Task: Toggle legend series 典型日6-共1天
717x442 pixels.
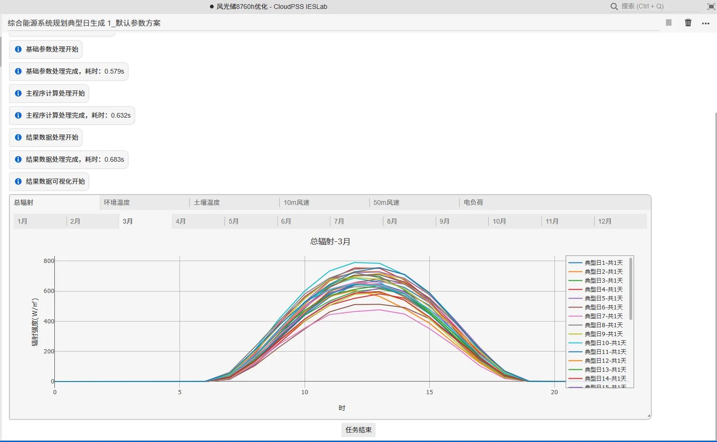Action: [x=596, y=307]
